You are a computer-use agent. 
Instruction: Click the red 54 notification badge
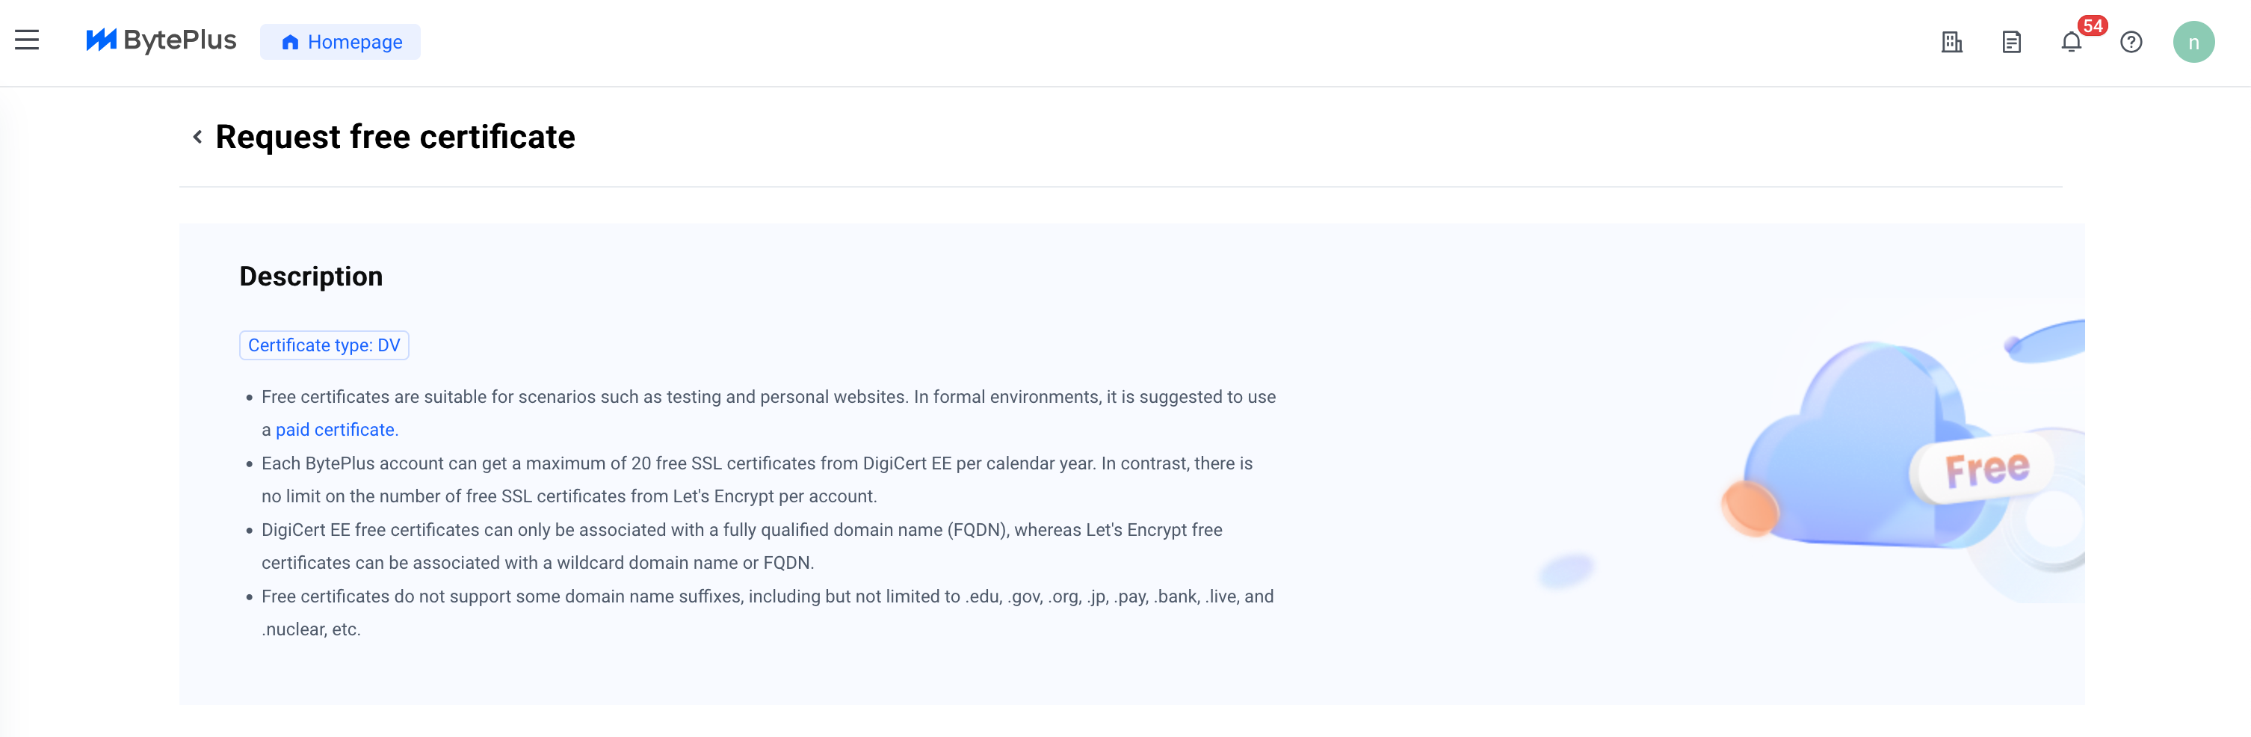pos(2092,25)
